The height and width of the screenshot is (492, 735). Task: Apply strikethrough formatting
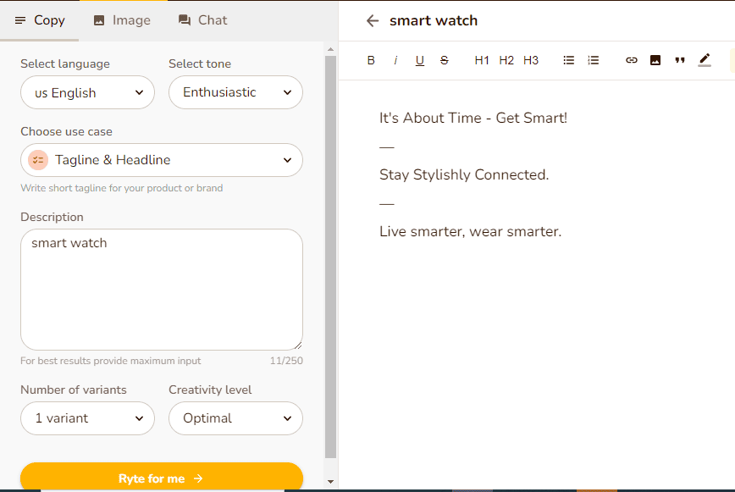[445, 60]
